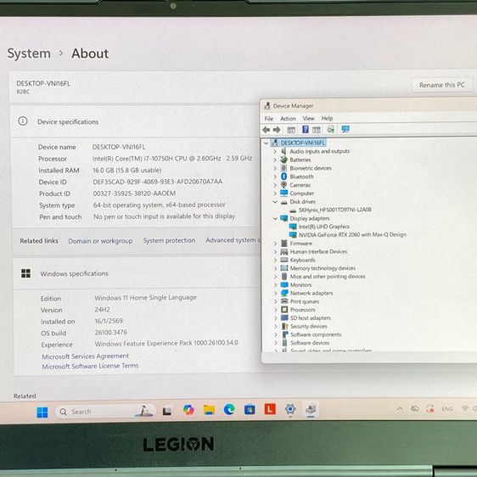Click the Intel(R) UHD Graphics adapter icon

(x=293, y=227)
